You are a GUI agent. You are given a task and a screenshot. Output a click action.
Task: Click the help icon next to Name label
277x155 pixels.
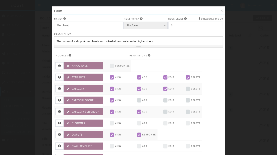coord(65,19)
